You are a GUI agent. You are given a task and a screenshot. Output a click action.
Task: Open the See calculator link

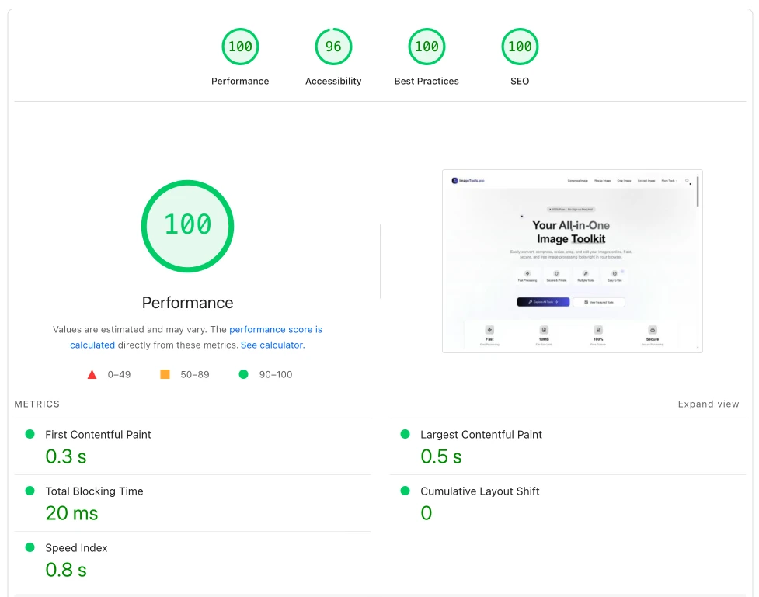click(x=272, y=345)
